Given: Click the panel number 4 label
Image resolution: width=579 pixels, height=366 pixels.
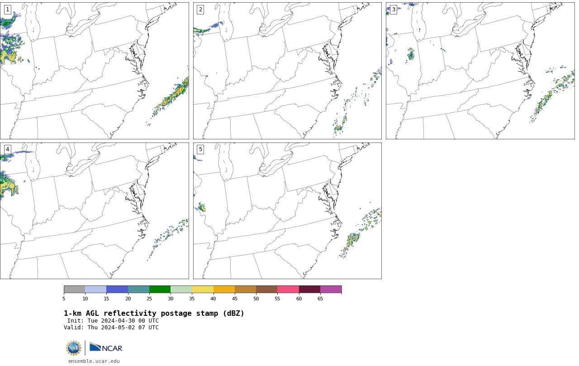Looking at the screenshot, I should pos(7,149).
